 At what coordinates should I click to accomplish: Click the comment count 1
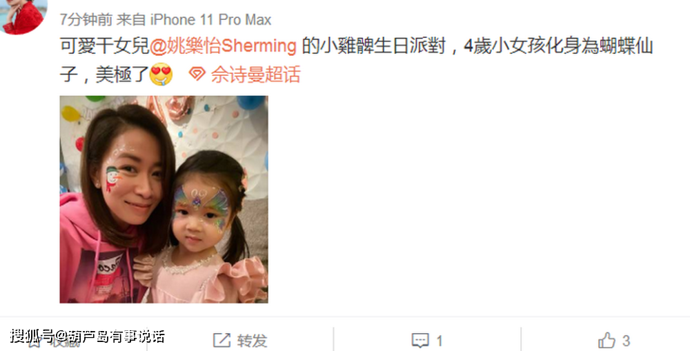pyautogui.click(x=439, y=341)
